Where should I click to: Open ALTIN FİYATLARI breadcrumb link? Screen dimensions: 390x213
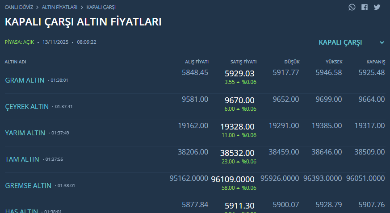59,8
